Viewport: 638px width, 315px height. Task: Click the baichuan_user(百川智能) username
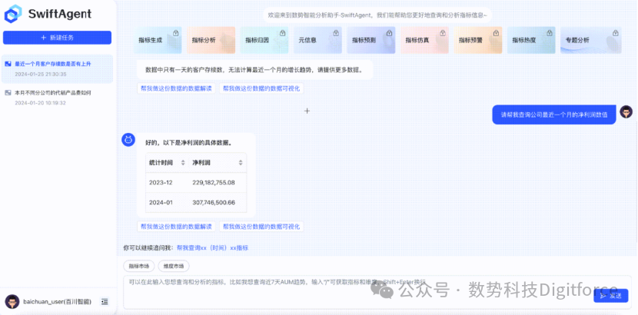(x=58, y=302)
